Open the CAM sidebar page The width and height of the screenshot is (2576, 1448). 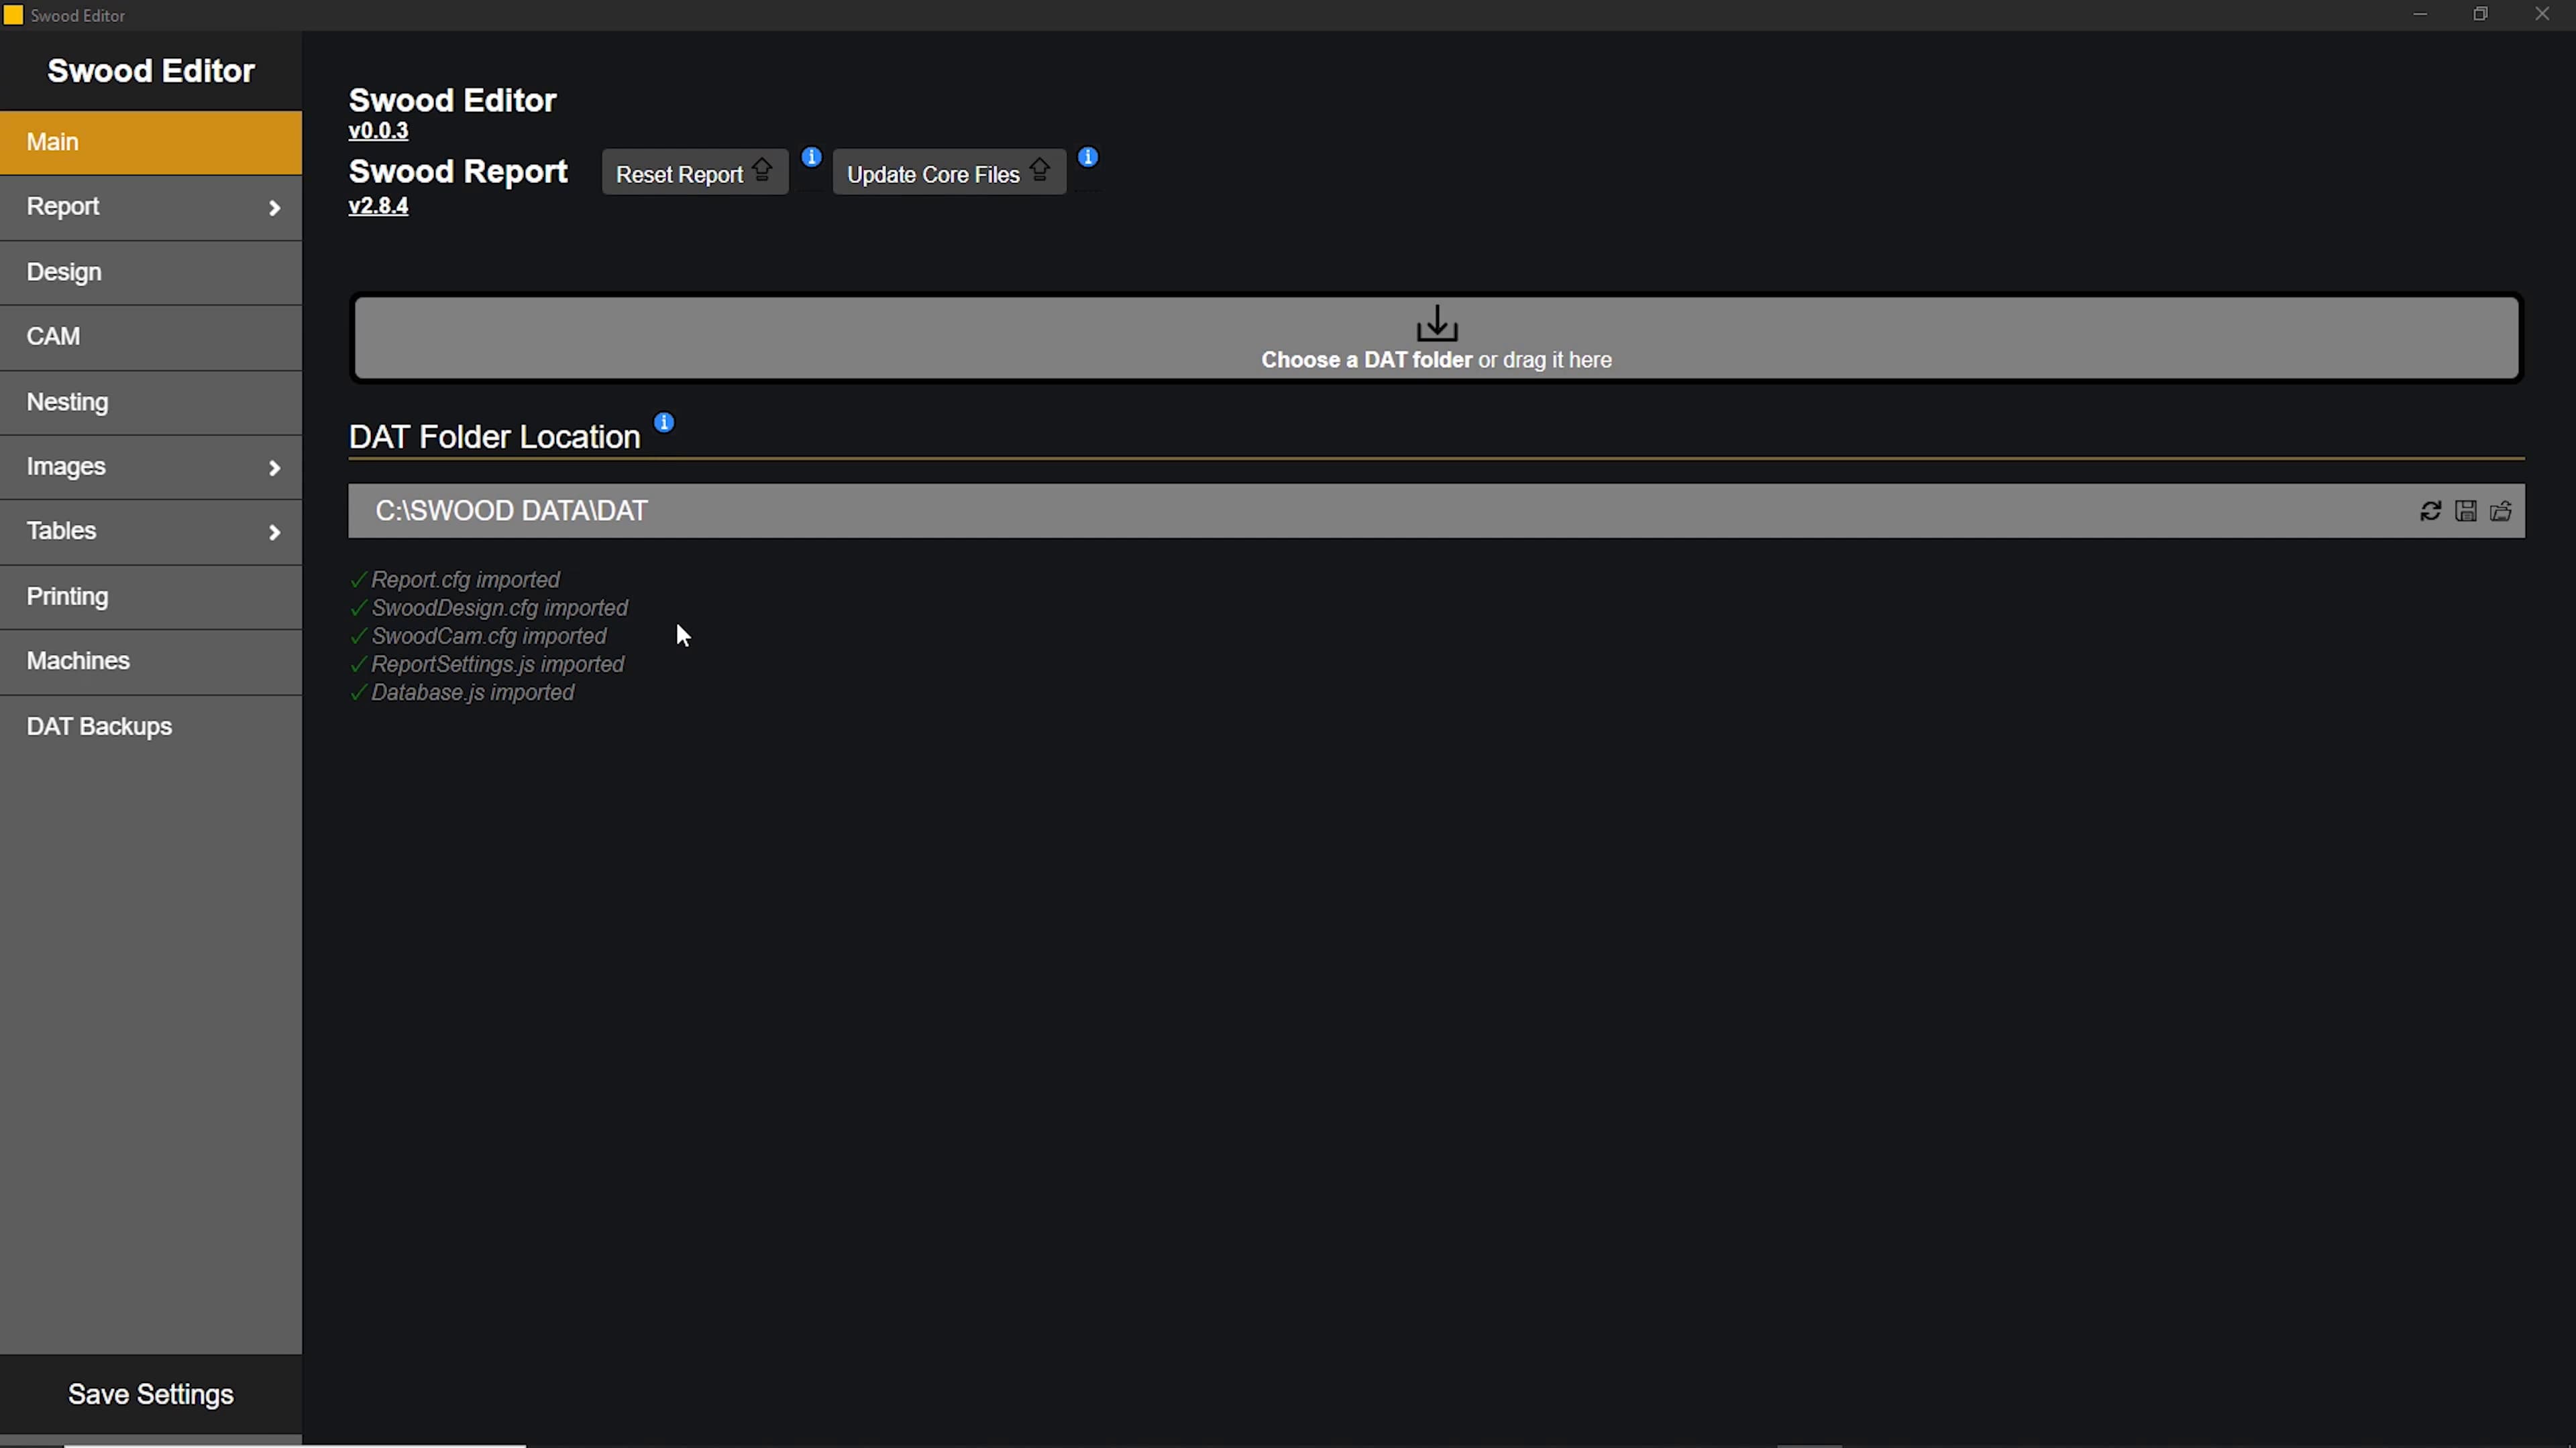point(54,337)
